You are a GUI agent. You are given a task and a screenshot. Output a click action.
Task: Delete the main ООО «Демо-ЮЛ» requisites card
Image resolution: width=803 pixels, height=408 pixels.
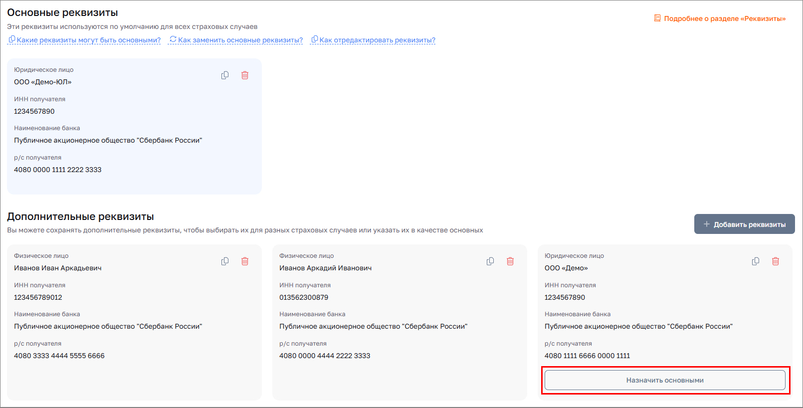pyautogui.click(x=245, y=75)
